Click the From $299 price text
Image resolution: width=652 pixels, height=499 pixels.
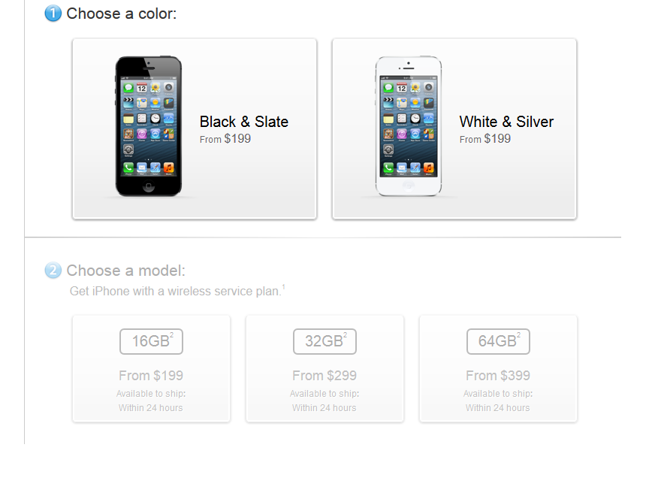[324, 376]
